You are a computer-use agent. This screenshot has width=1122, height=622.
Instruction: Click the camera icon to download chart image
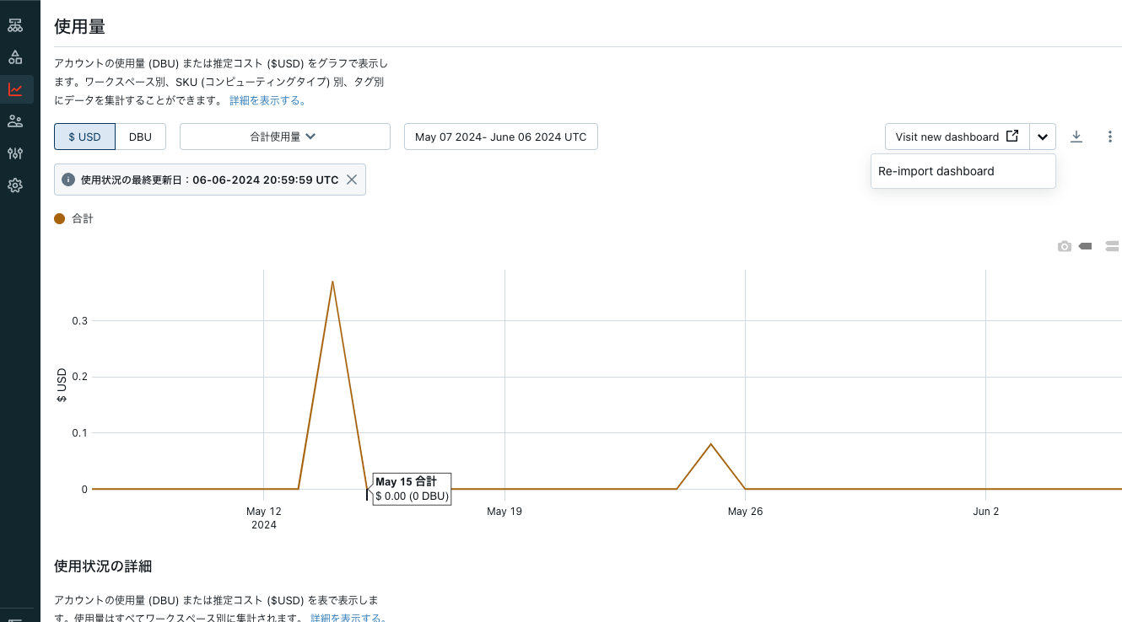point(1064,245)
